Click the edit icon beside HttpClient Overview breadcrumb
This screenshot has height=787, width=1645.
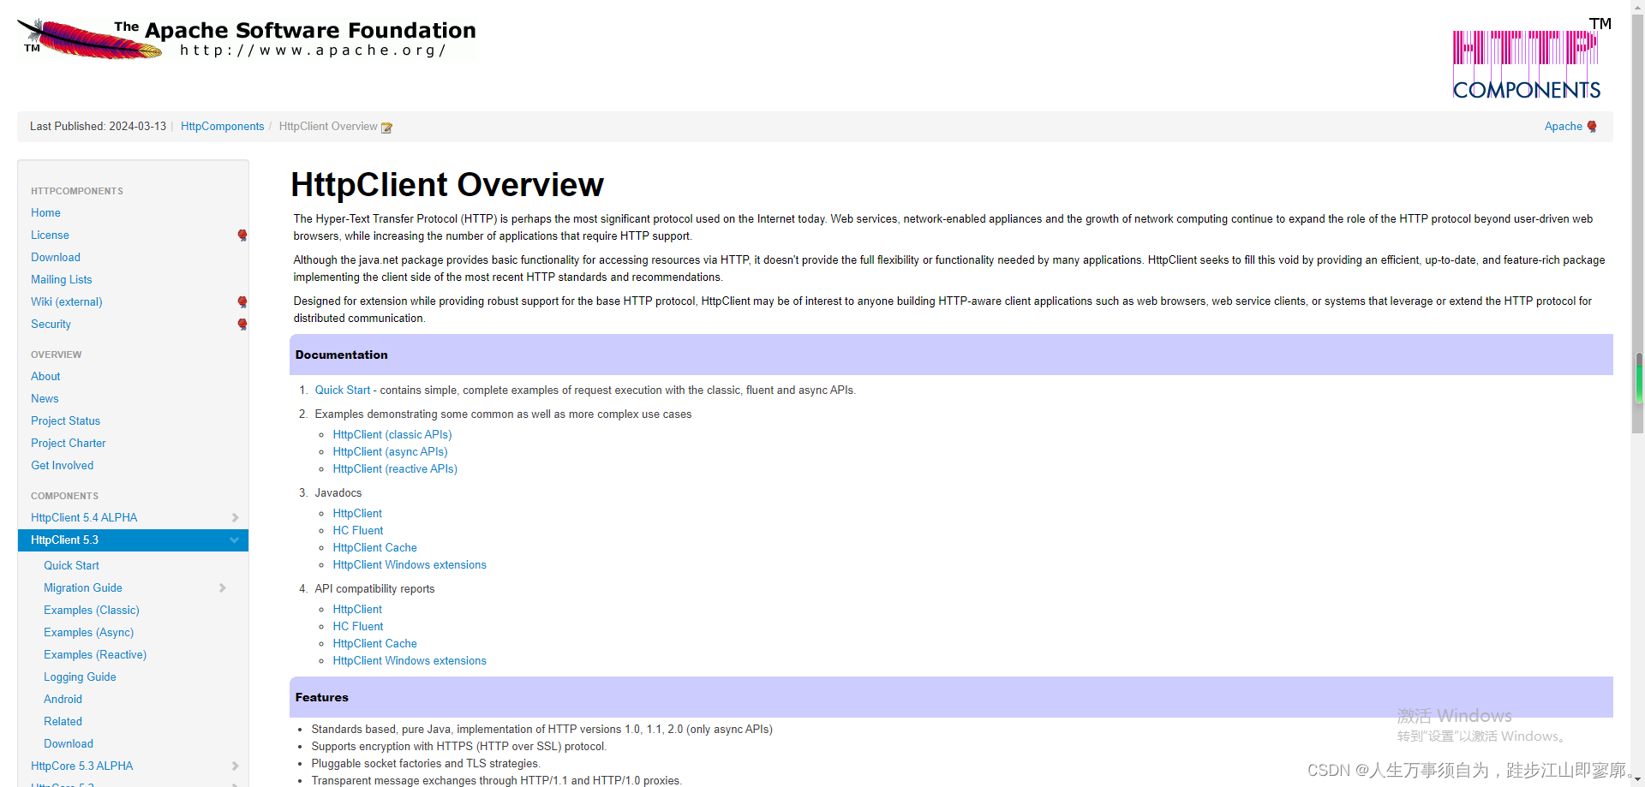(x=386, y=128)
